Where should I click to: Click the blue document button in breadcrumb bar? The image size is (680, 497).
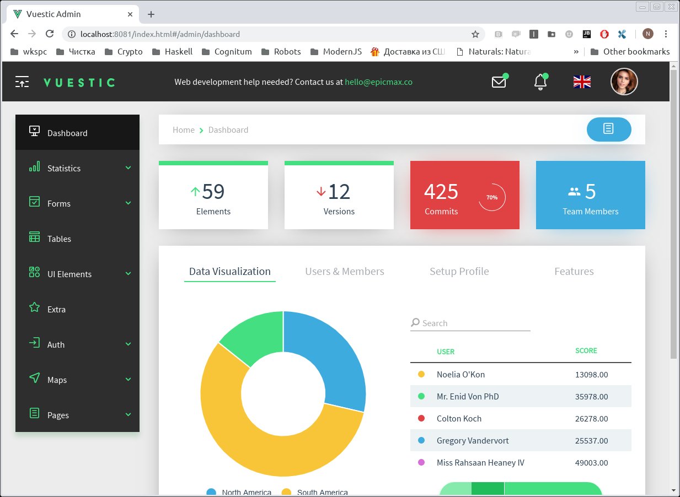click(x=608, y=129)
